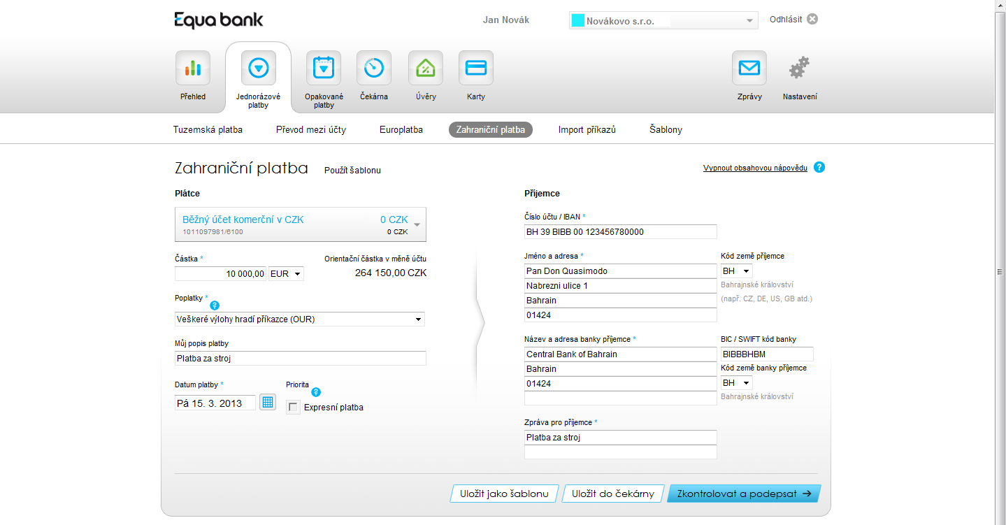This screenshot has width=1006, height=525.
Task: Click the Jan Novák user name
Action: point(506,20)
